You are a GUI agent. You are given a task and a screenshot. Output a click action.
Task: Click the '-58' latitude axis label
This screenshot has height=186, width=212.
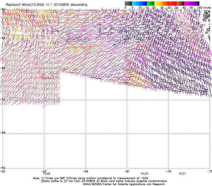[3, 133]
